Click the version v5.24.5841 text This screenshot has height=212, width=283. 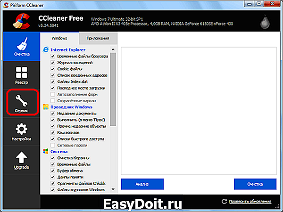click(48, 25)
